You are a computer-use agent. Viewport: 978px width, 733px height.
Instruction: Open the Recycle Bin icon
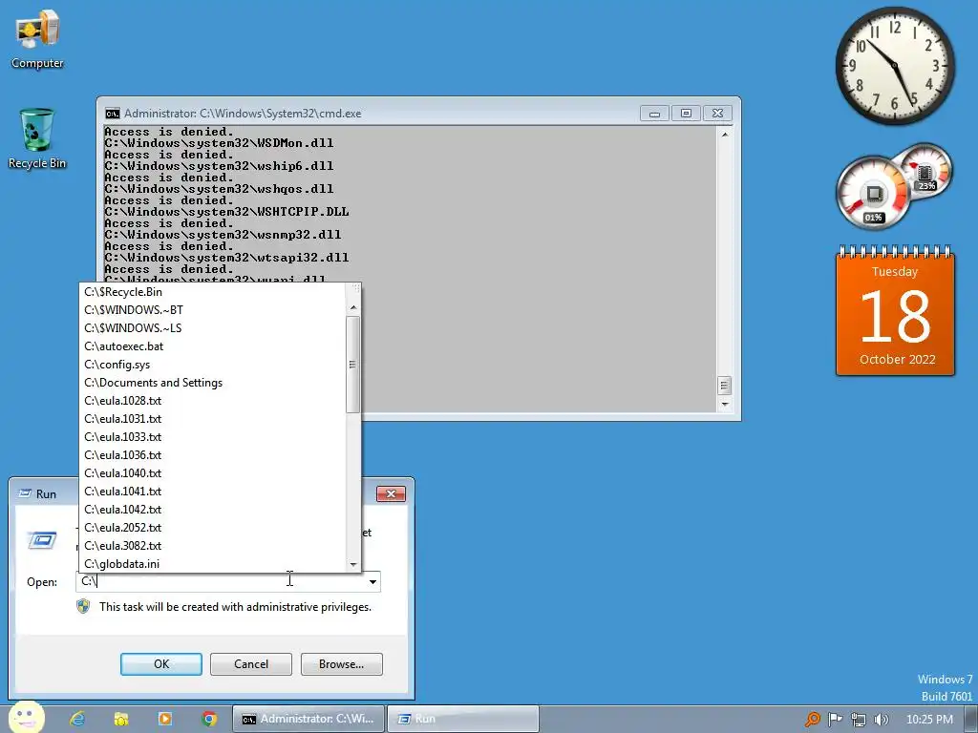point(37,138)
